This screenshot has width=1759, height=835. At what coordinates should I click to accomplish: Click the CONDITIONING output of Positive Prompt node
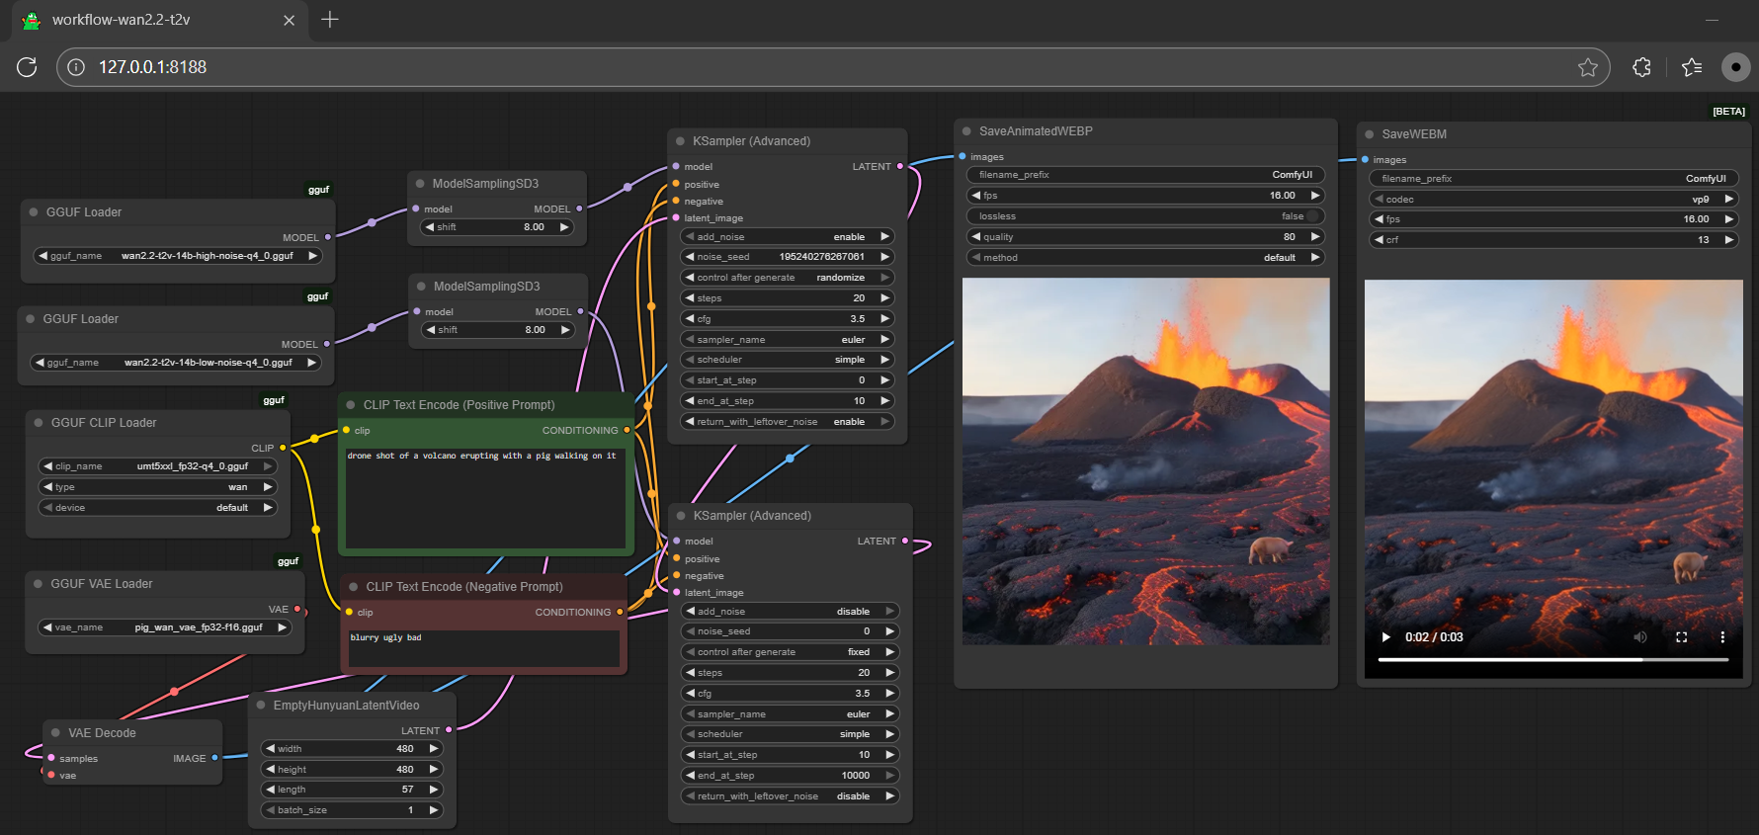pos(627,430)
